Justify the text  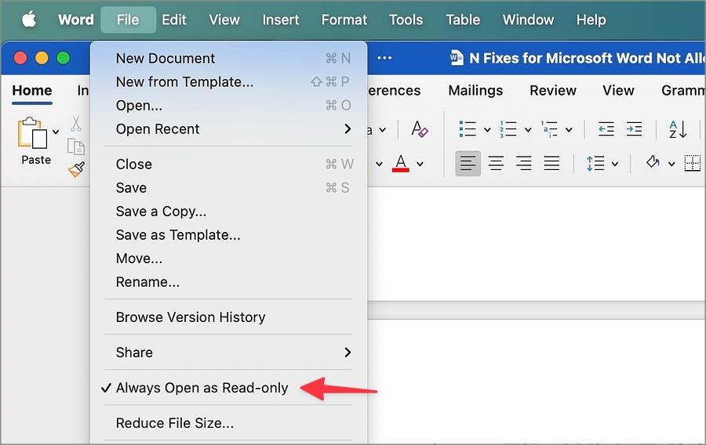(x=551, y=163)
